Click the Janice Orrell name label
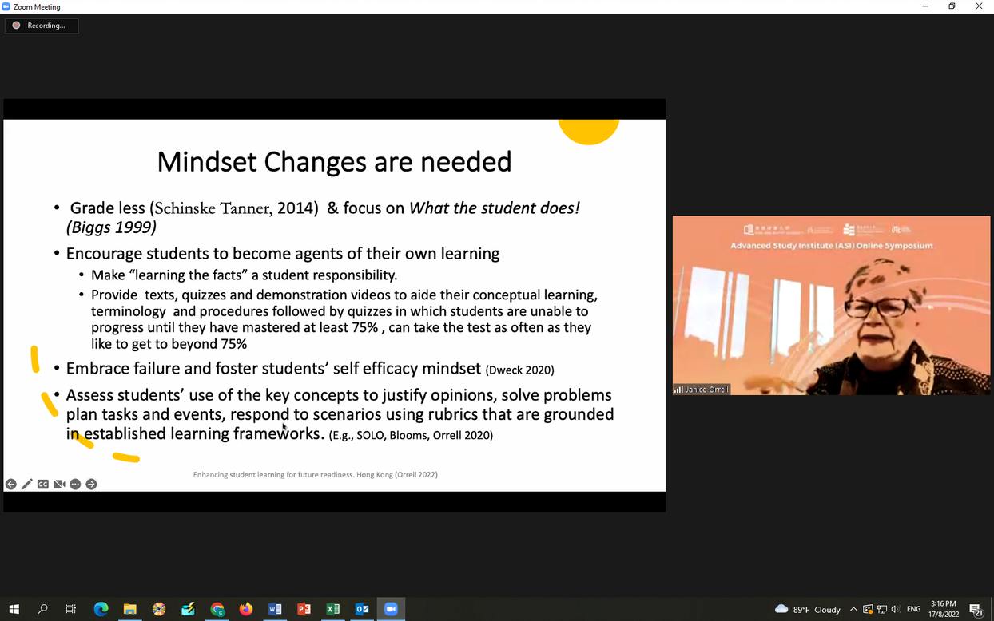Image resolution: width=994 pixels, height=621 pixels. pyautogui.click(x=702, y=390)
